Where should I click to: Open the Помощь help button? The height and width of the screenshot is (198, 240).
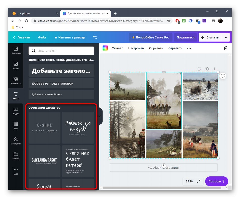pos(217,181)
